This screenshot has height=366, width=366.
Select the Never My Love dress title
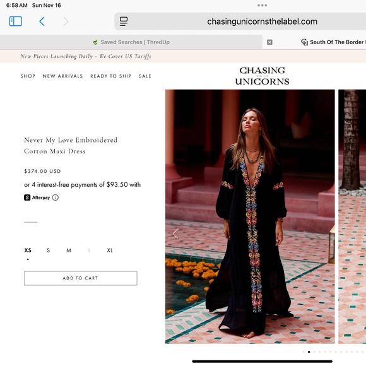pyautogui.click(x=71, y=146)
